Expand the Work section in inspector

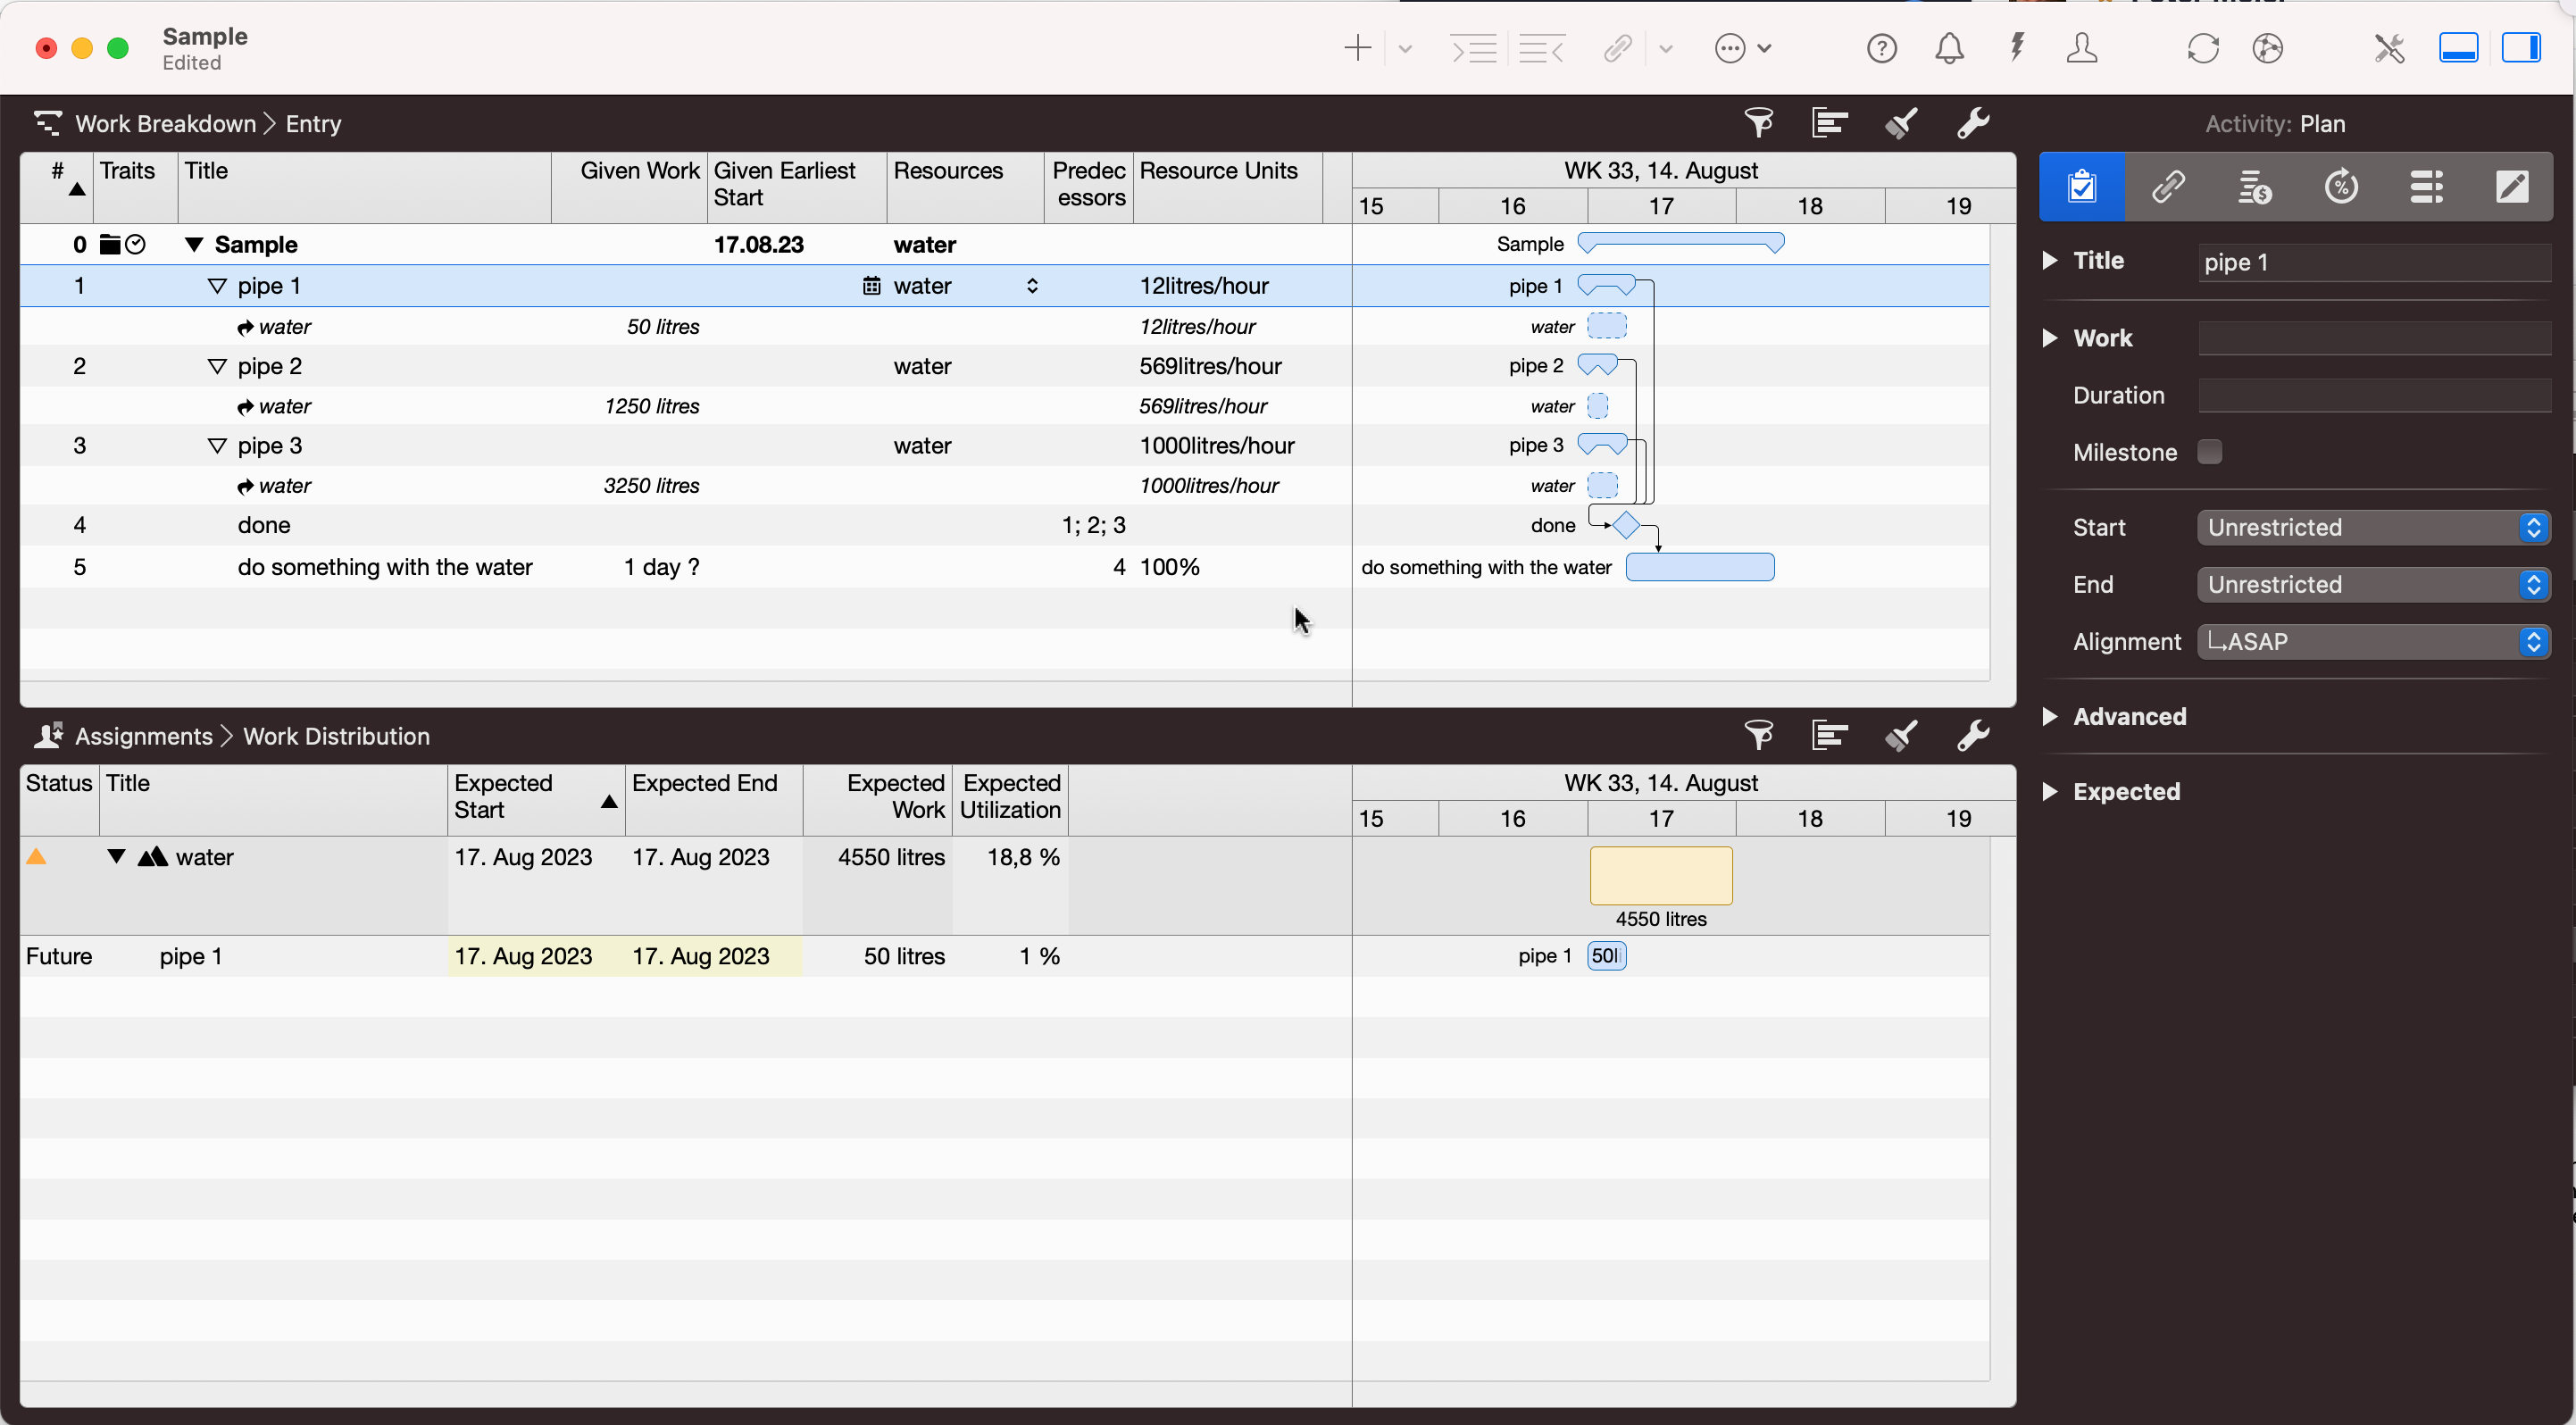[2049, 338]
